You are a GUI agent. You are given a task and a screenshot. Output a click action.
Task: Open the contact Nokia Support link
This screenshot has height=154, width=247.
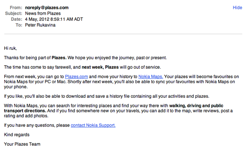[x=93, y=125]
